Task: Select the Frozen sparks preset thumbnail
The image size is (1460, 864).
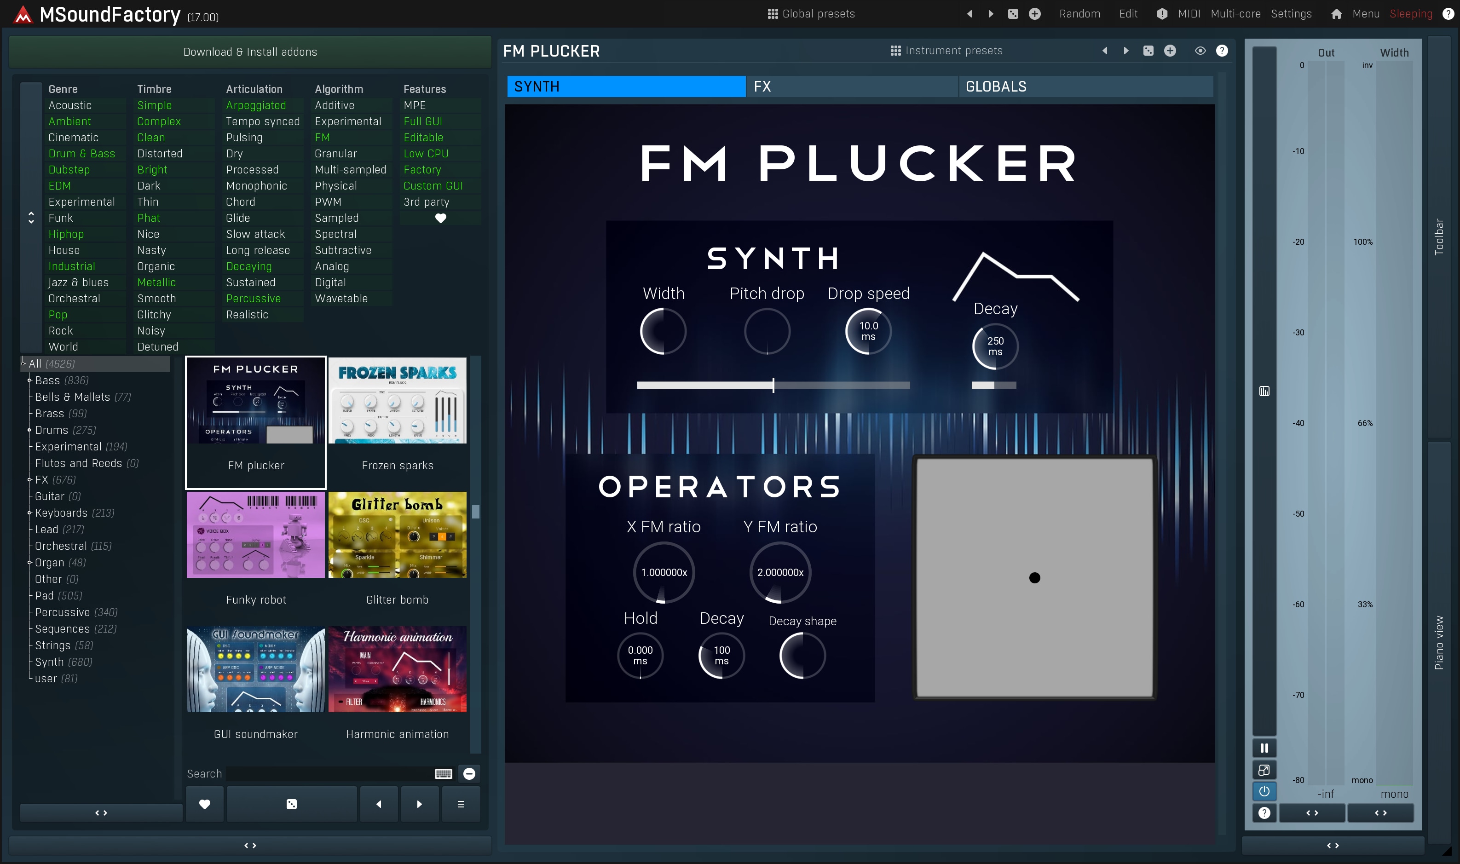Action: point(397,401)
